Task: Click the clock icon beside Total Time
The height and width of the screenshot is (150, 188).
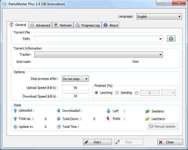Action: click(59, 127)
